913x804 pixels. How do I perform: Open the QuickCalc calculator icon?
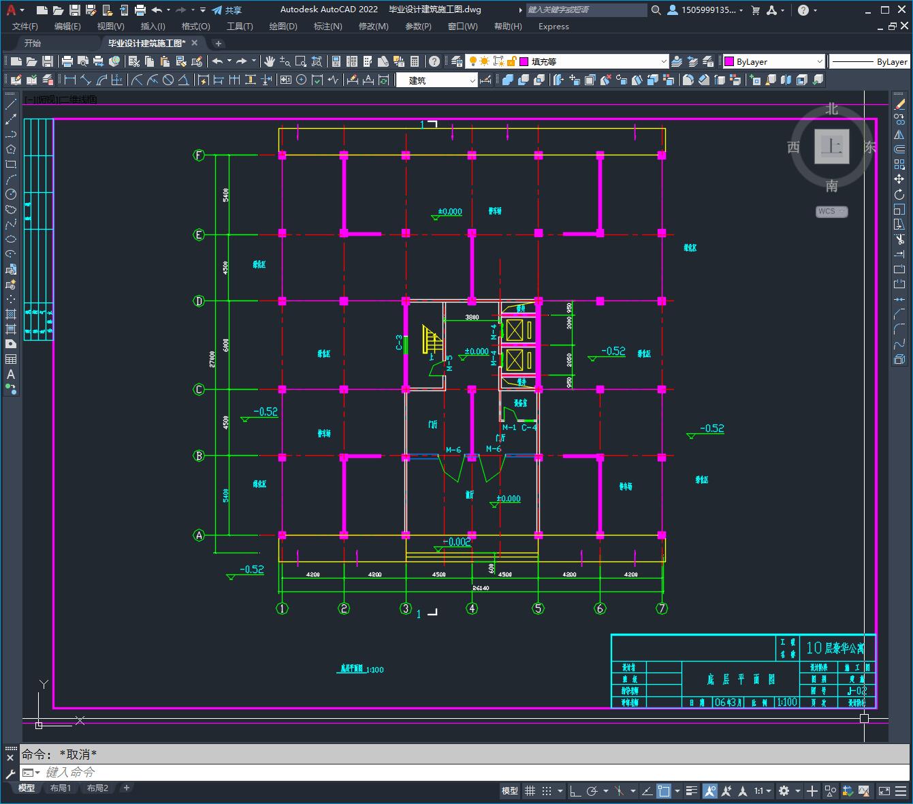point(415,61)
